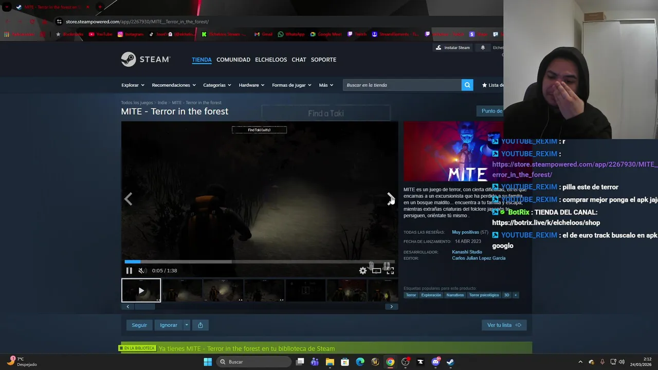Click the browser address bar URL

click(137, 22)
